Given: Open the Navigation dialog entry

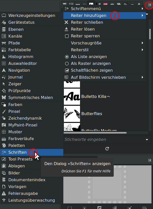Looking at the screenshot, I should coord(32,70).
